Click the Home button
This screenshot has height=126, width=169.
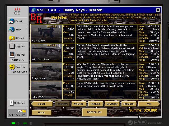[x=41, y=113]
